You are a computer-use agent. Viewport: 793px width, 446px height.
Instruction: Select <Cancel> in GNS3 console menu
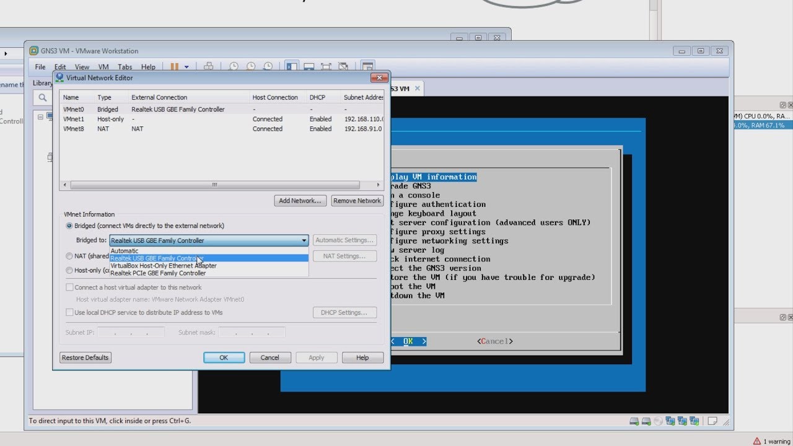pos(495,341)
